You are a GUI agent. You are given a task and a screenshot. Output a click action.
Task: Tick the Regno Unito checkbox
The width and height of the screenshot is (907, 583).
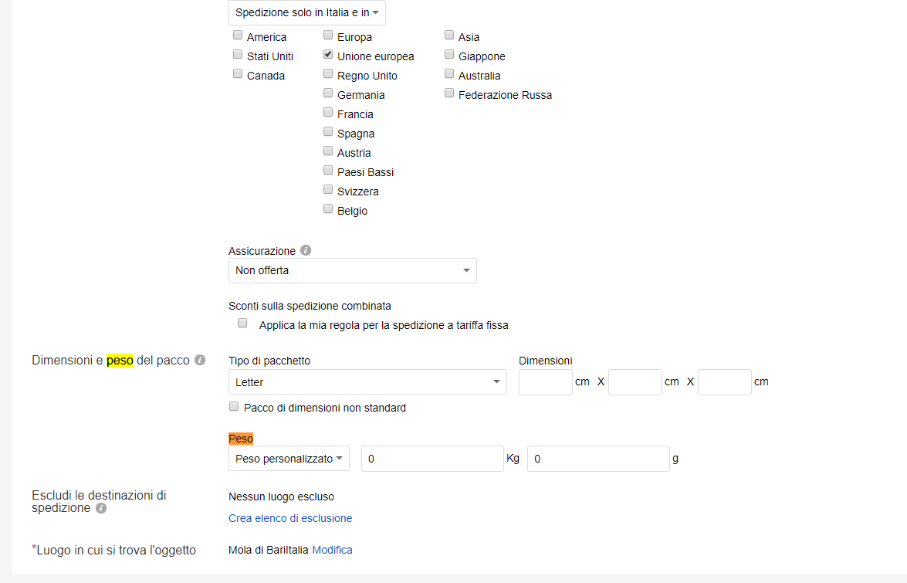point(328,74)
